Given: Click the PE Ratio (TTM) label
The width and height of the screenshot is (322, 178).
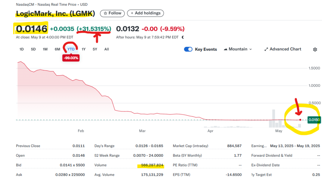Looking at the screenshot, I should (x=185, y=165).
